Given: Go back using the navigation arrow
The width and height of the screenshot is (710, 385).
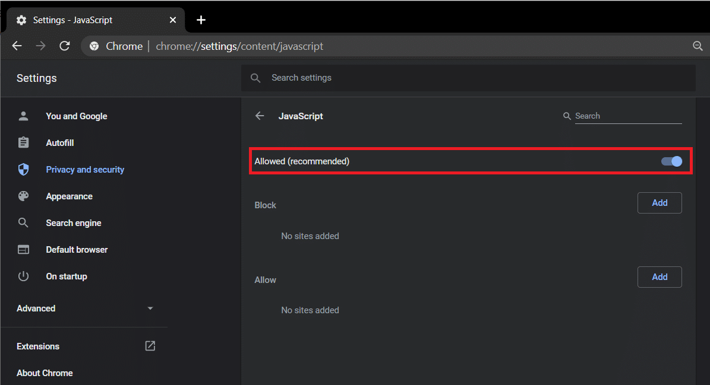Looking at the screenshot, I should 17,46.
